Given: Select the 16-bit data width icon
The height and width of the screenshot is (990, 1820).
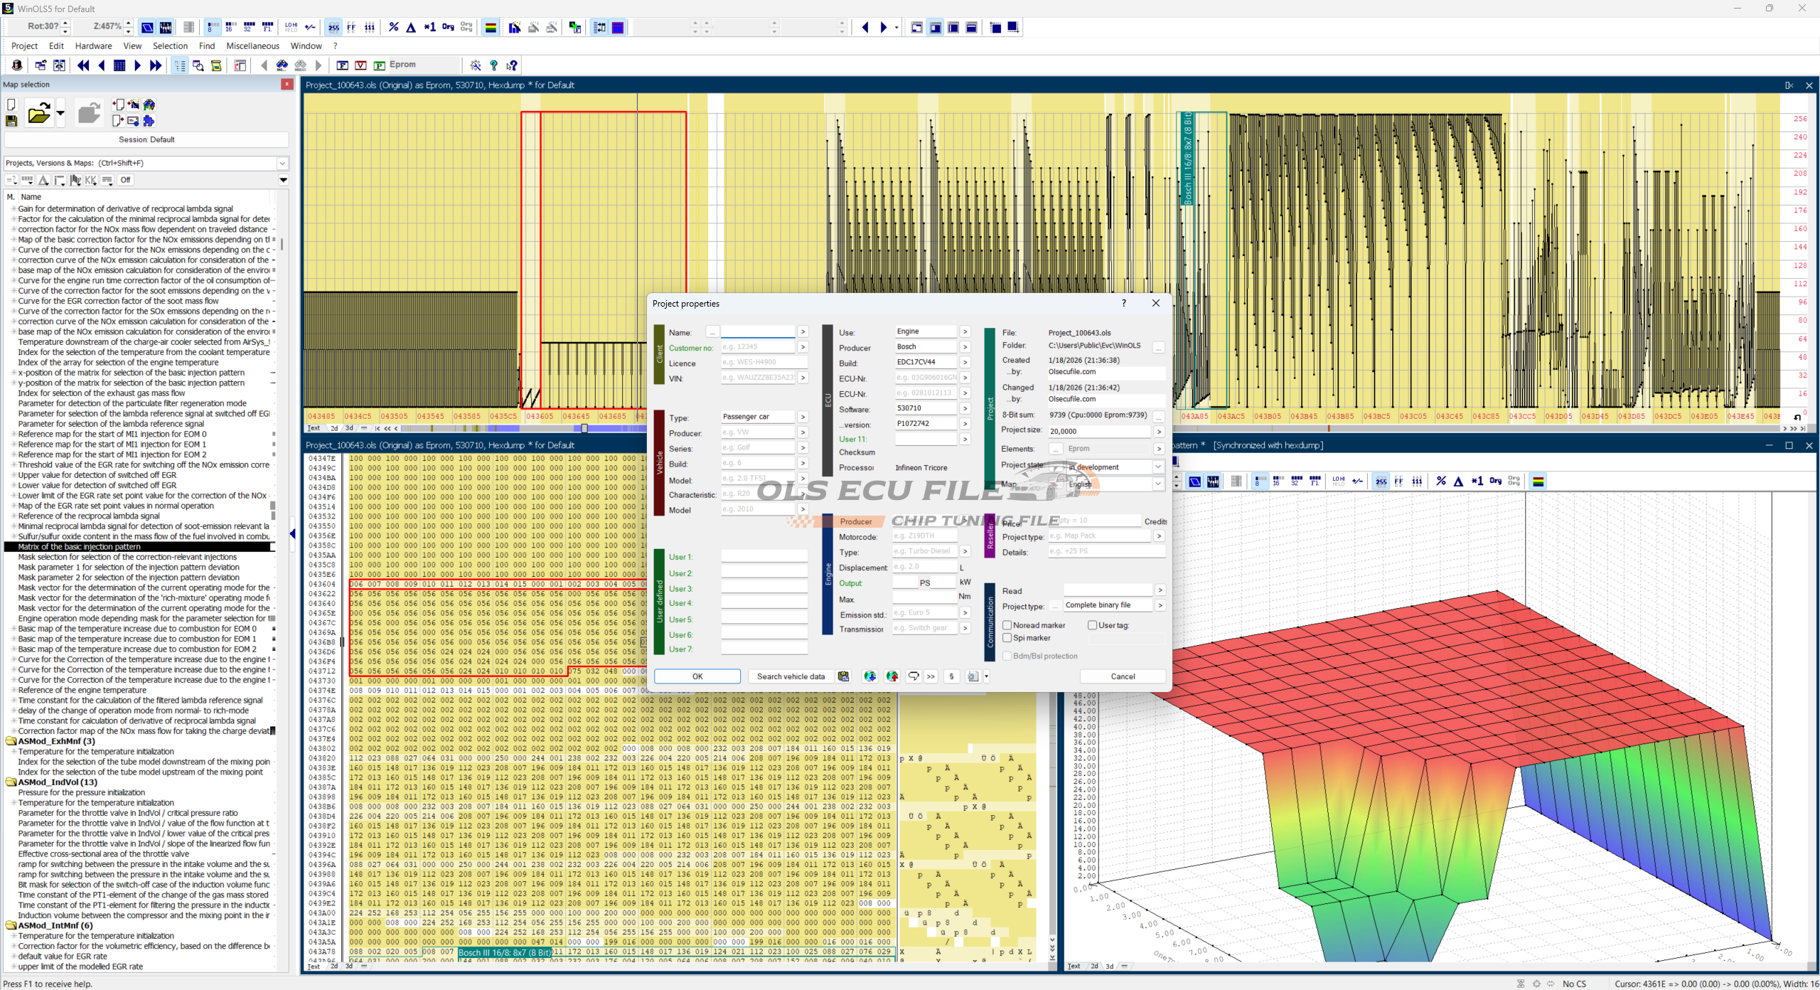Looking at the screenshot, I should pyautogui.click(x=230, y=27).
